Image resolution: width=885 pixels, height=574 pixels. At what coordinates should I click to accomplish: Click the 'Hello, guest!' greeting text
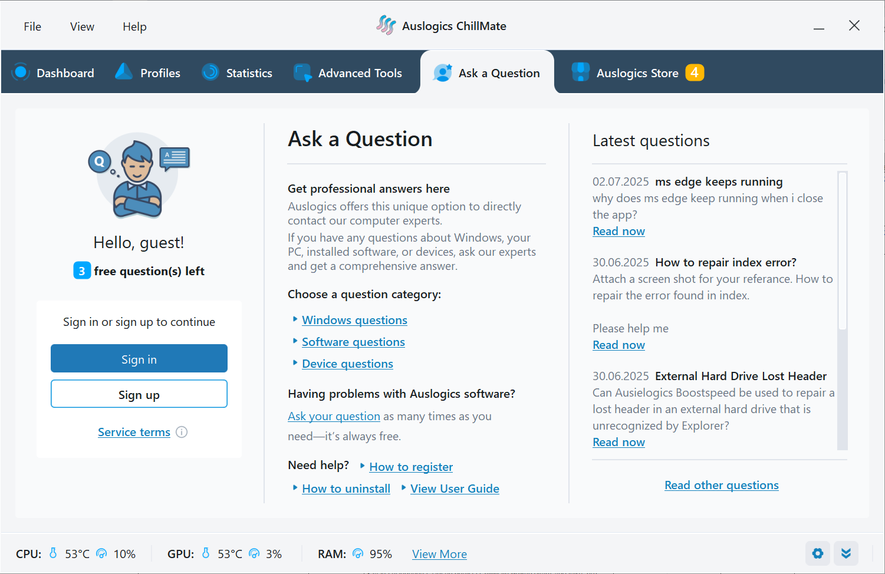tap(139, 243)
